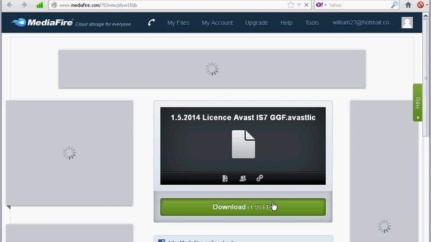431x242 pixels.
Task: Click the site identity globe icon
Action: 54,5
